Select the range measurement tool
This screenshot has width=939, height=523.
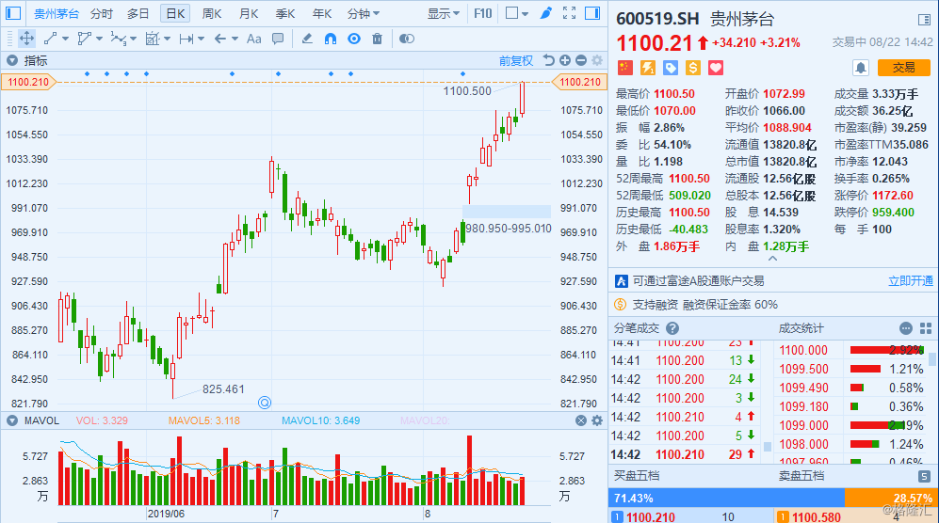186,39
